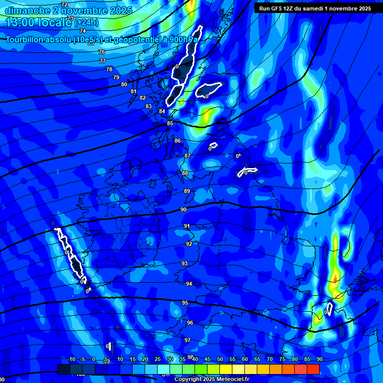
Task: Click the contour label 97 near the bottom
Action: pyautogui.click(x=188, y=340)
